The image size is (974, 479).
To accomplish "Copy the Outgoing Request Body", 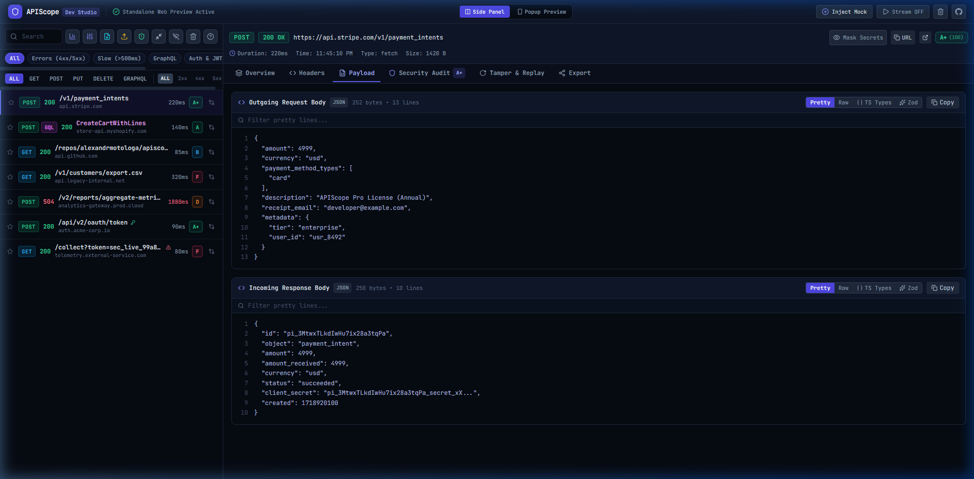I will click(943, 102).
